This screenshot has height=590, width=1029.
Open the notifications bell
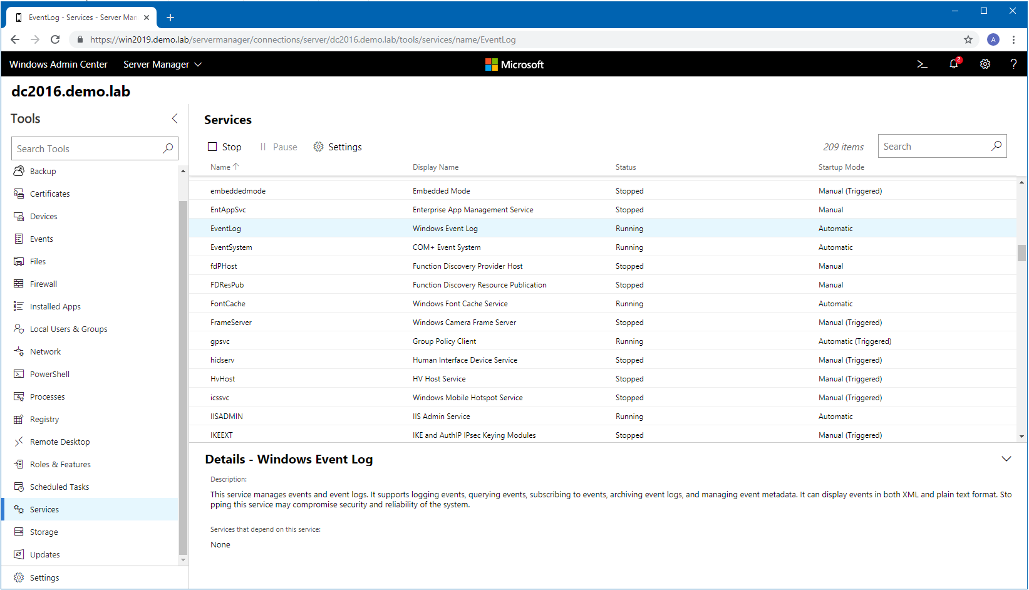tap(953, 64)
